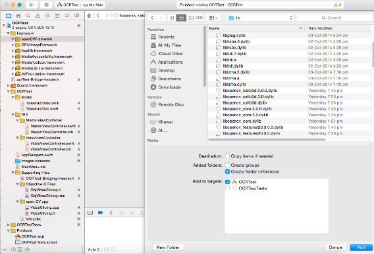Open the Issue navigator tab

click(x=38, y=16)
